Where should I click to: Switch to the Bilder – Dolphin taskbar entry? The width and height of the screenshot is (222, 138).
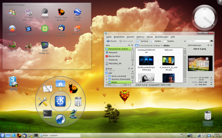60,135
